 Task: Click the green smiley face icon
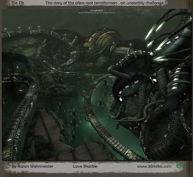[x=179, y=166]
